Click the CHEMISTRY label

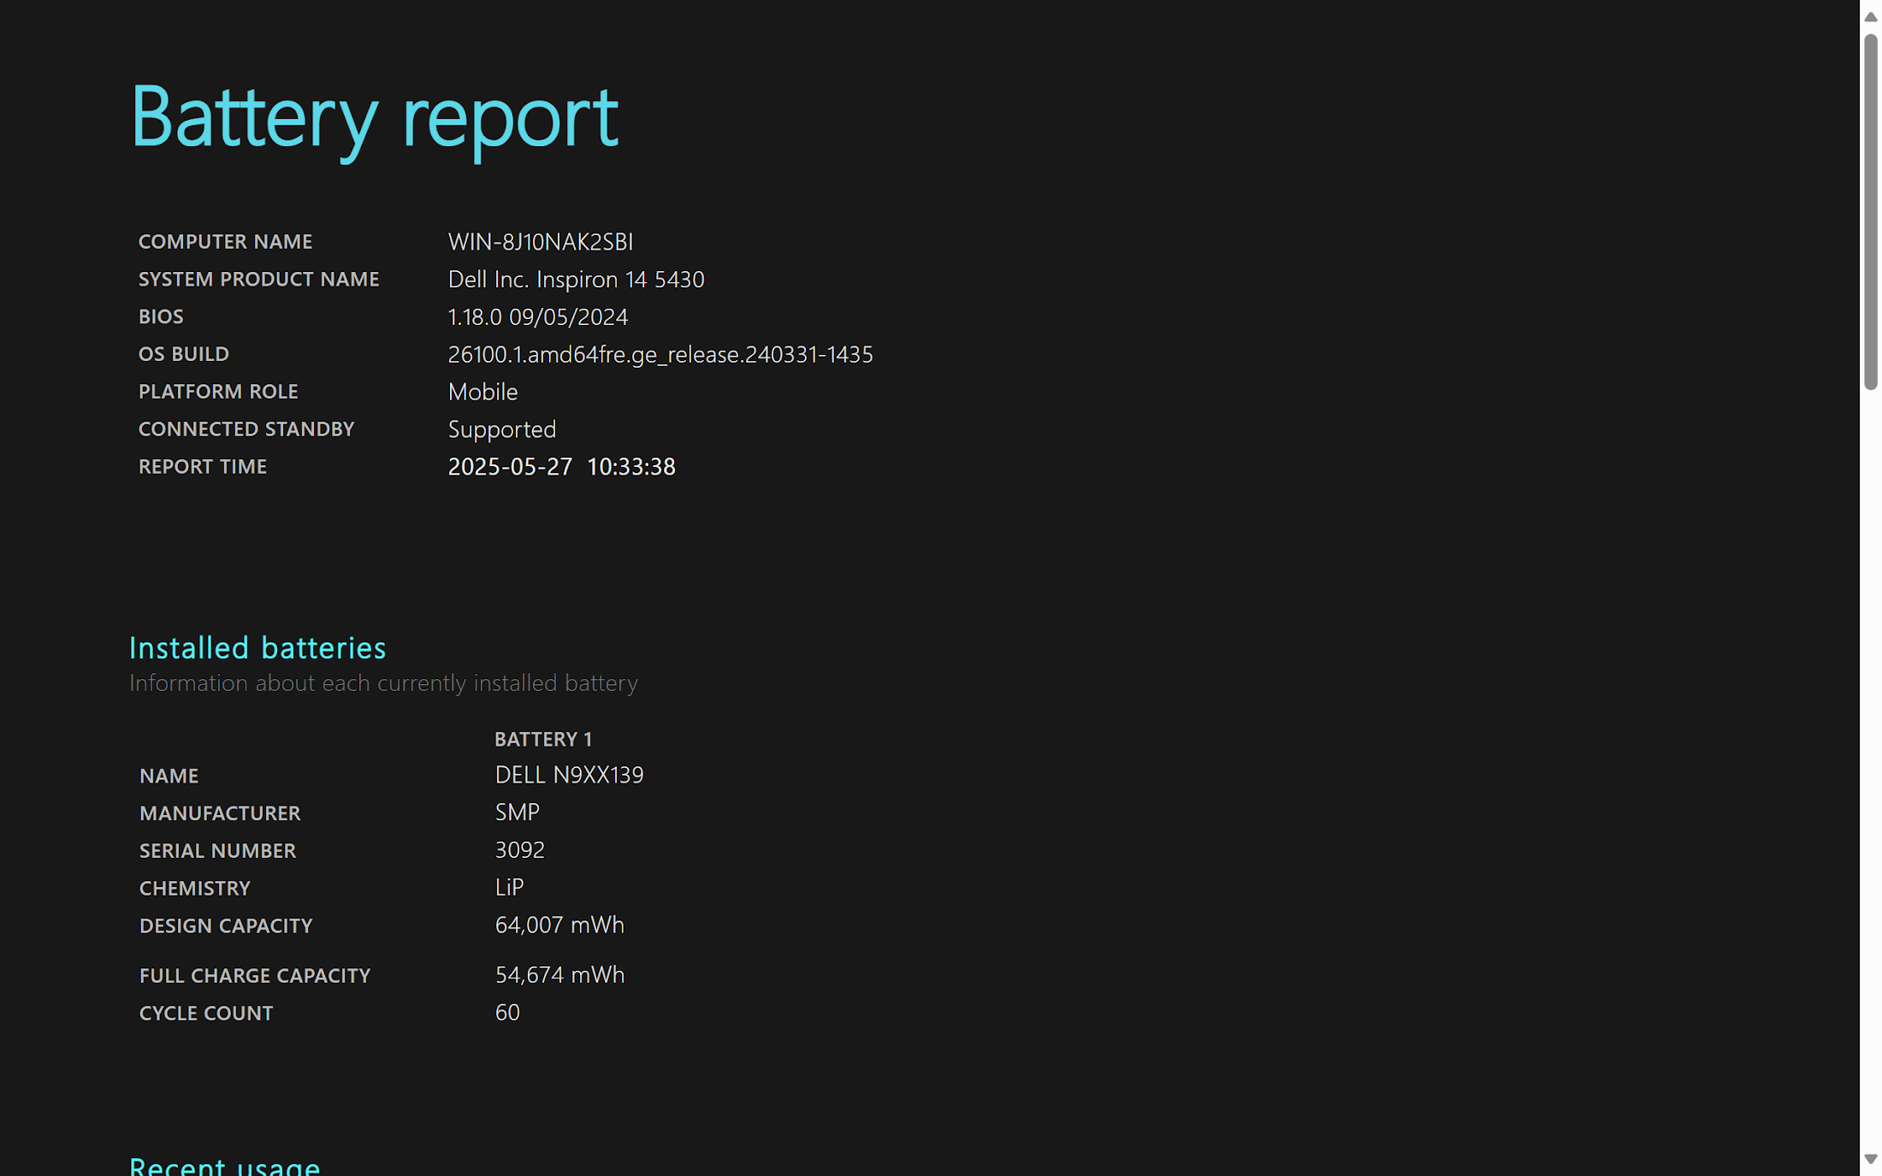(x=195, y=889)
